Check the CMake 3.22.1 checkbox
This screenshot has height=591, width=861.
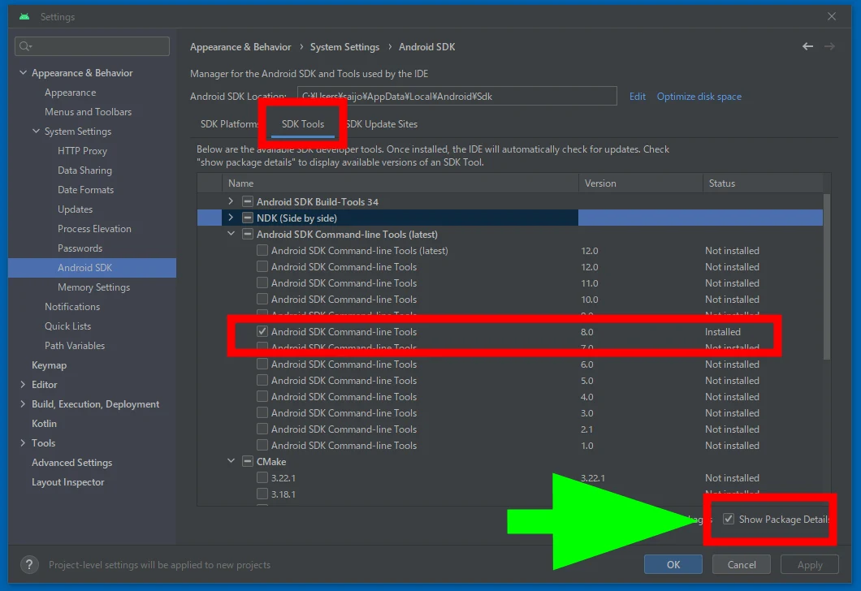262,477
